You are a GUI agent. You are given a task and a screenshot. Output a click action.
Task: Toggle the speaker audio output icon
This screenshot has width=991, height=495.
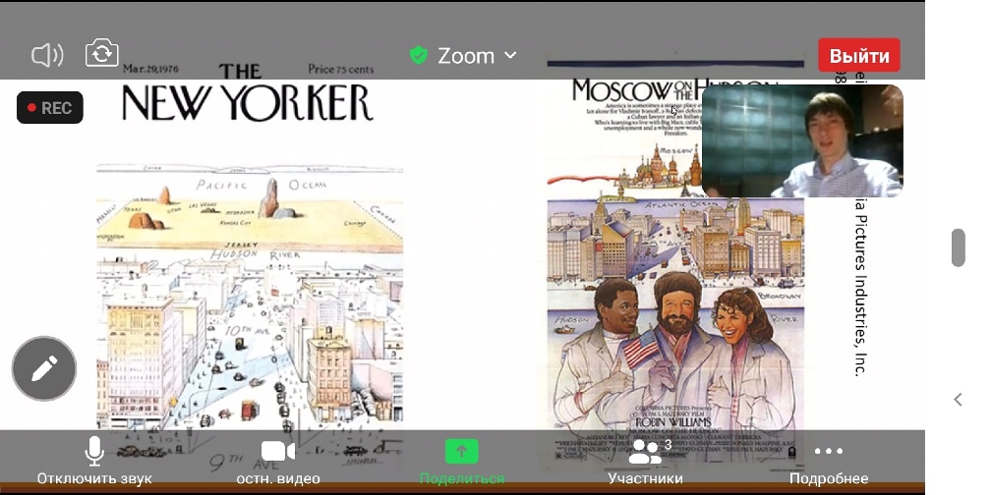coord(47,56)
